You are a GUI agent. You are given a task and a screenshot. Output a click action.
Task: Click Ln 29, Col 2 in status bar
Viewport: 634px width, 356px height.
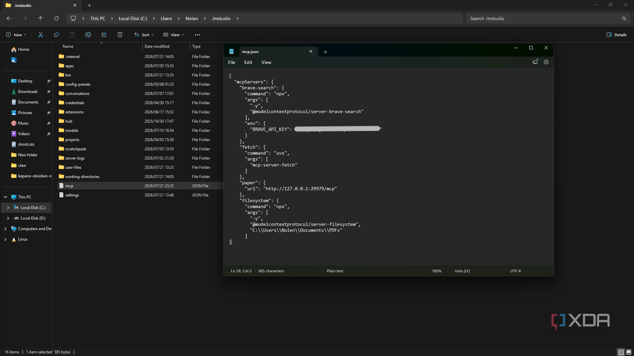(x=241, y=271)
